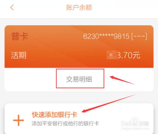Tap the blurred balance digits

[x=112, y=55]
